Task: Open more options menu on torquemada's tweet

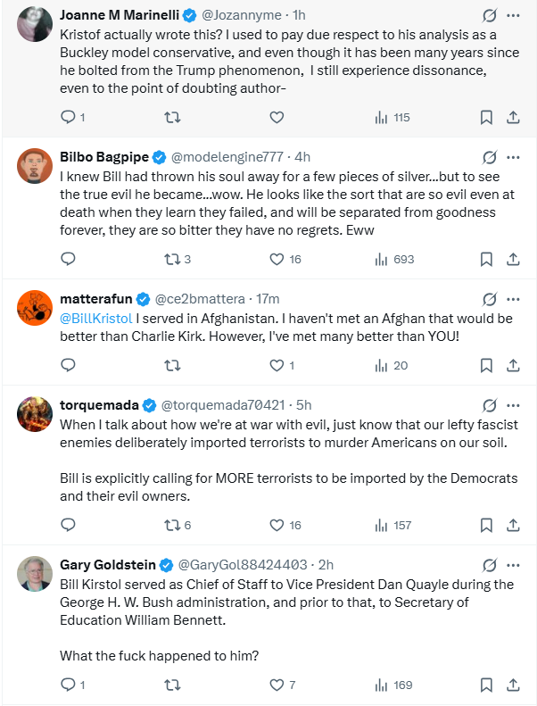Action: tap(513, 405)
